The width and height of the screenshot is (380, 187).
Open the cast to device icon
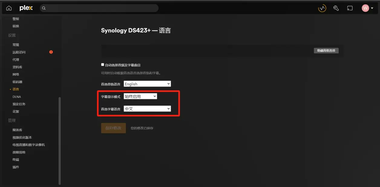coord(350,8)
